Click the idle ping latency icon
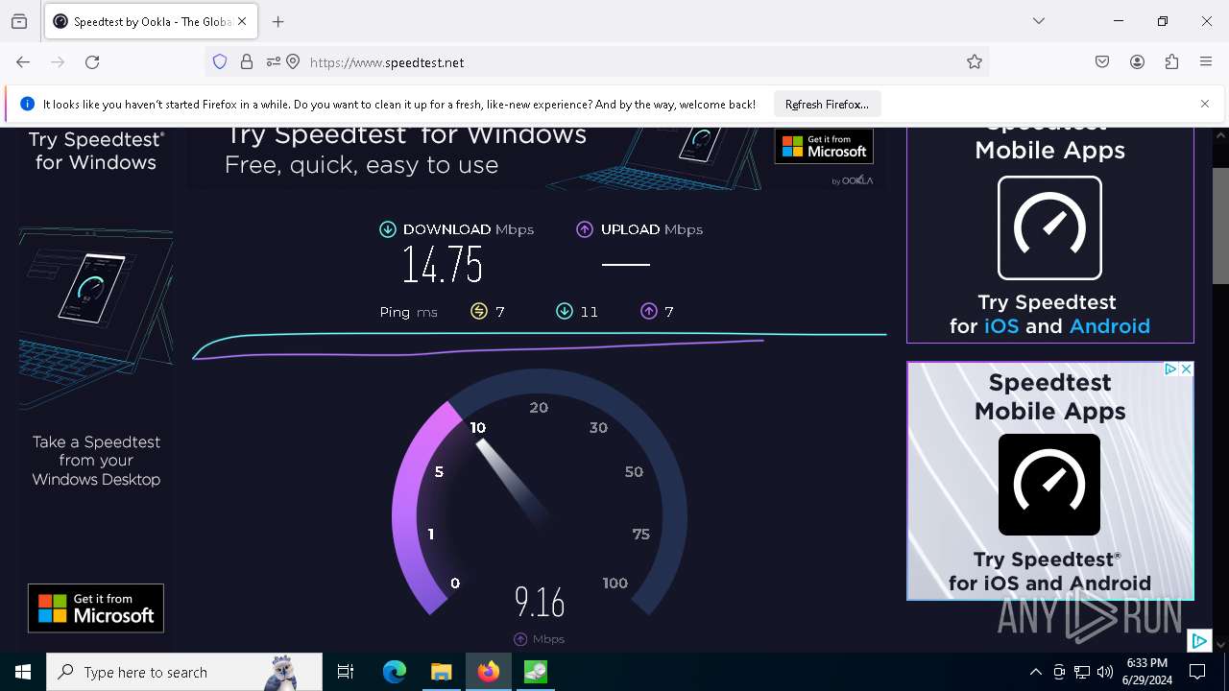The width and height of the screenshot is (1229, 691). click(479, 311)
